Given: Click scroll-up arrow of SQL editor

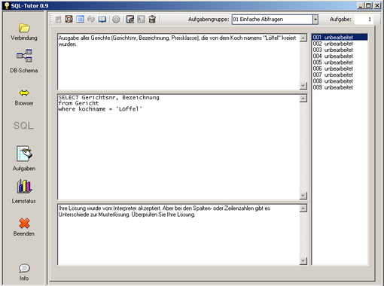Looking at the screenshot, I should (303, 99).
